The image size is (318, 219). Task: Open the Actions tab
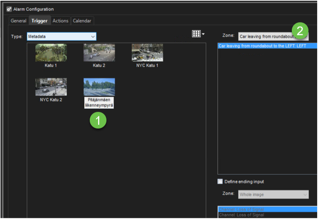60,21
